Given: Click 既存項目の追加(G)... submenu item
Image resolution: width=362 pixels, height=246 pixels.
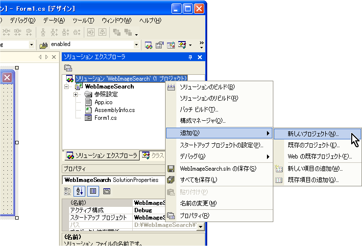Looking at the screenshot, I should pyautogui.click(x=317, y=180).
